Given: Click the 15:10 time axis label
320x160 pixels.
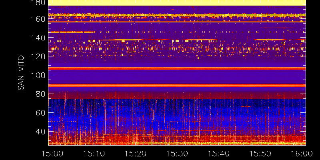Looking at the screenshot, I should [94, 154].
